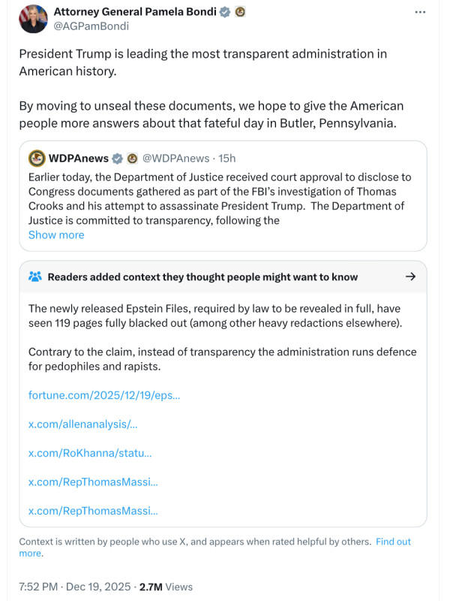Open the x.com/RoKhanna status link

pyautogui.click(x=91, y=453)
